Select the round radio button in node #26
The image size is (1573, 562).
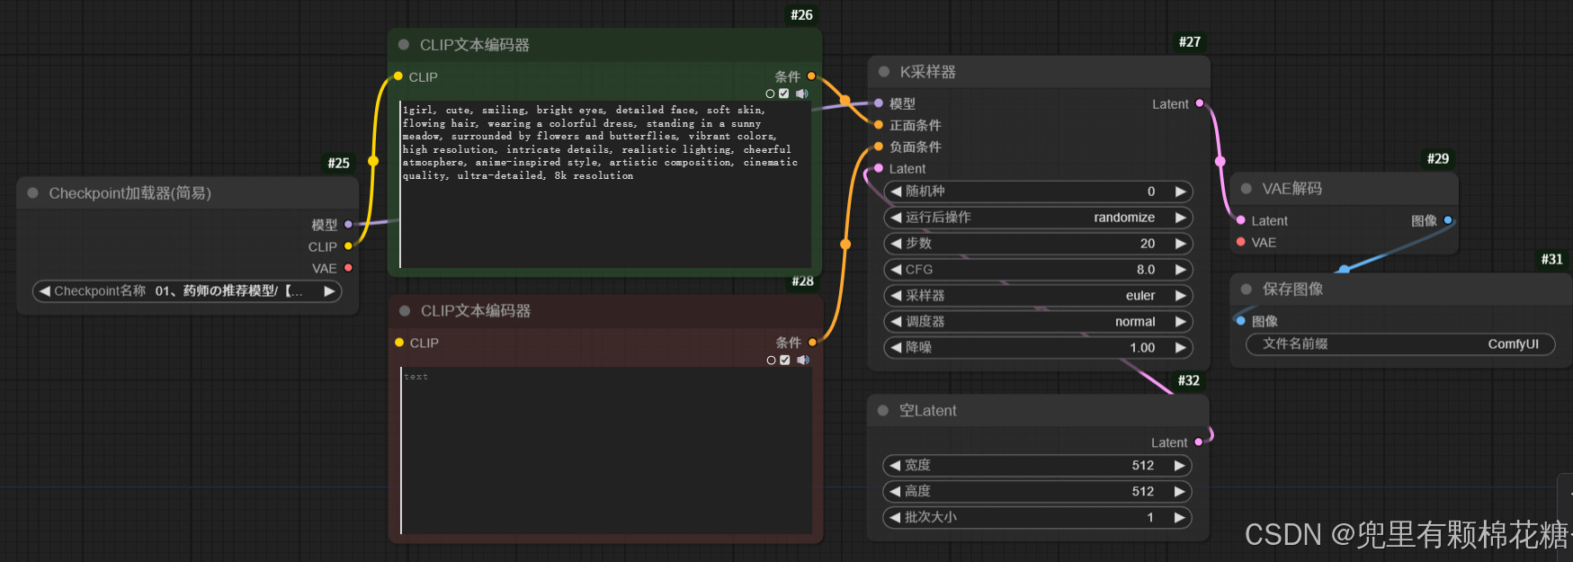click(770, 94)
